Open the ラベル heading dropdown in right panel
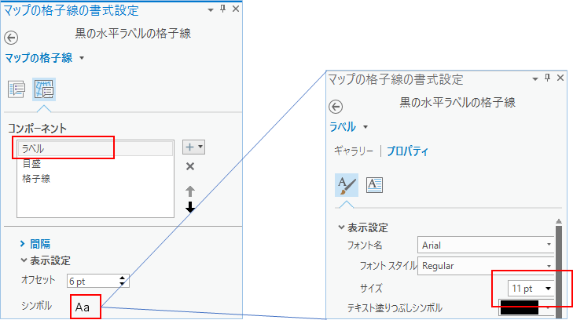Screen dimensions: 573x320 tap(365, 127)
